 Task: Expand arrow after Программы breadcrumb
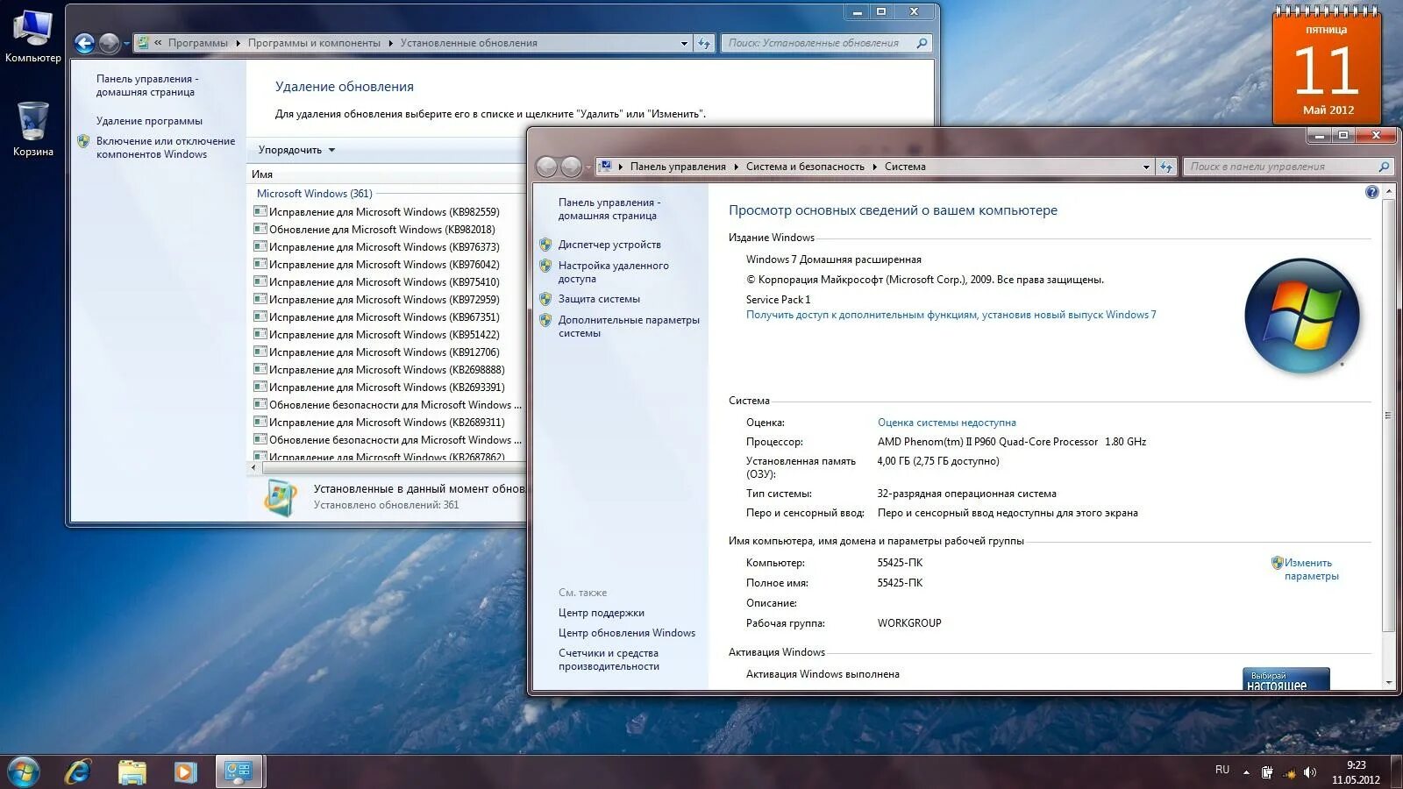tap(238, 43)
